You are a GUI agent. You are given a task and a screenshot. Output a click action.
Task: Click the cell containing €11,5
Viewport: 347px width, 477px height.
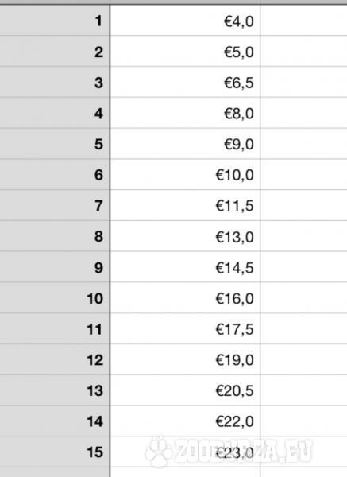(185, 205)
